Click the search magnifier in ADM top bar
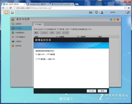This screenshot has height=104, width=132. 128,13
